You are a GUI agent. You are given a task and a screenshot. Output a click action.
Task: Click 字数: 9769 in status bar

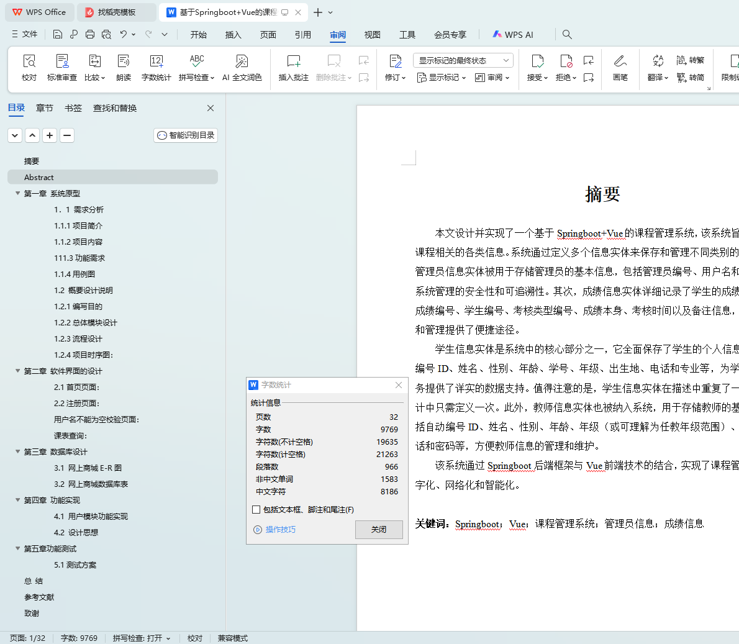click(79, 638)
